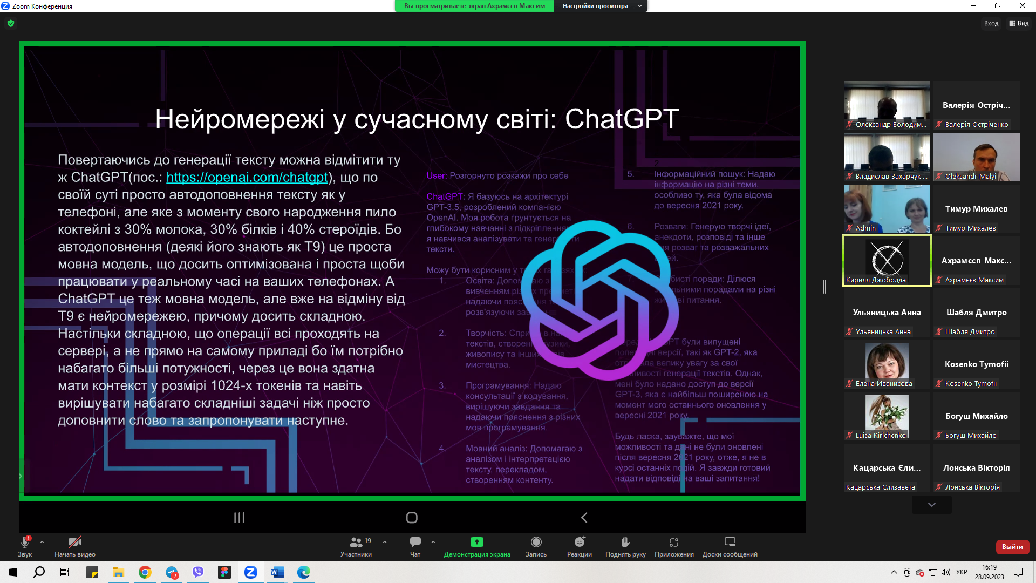1036x583 pixels.
Task: Open the Participants panel icon
Action: tap(356, 542)
